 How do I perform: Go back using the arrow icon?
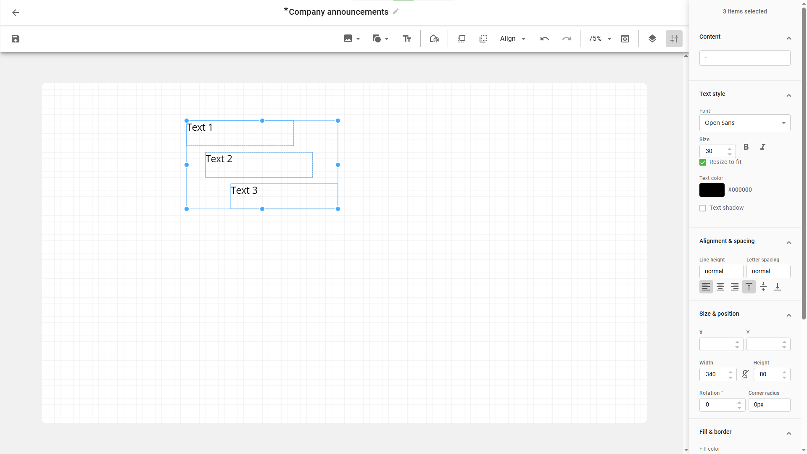click(16, 13)
